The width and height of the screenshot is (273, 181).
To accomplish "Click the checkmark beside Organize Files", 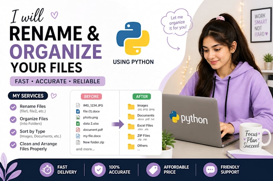I will pyautogui.click(x=13, y=119).
